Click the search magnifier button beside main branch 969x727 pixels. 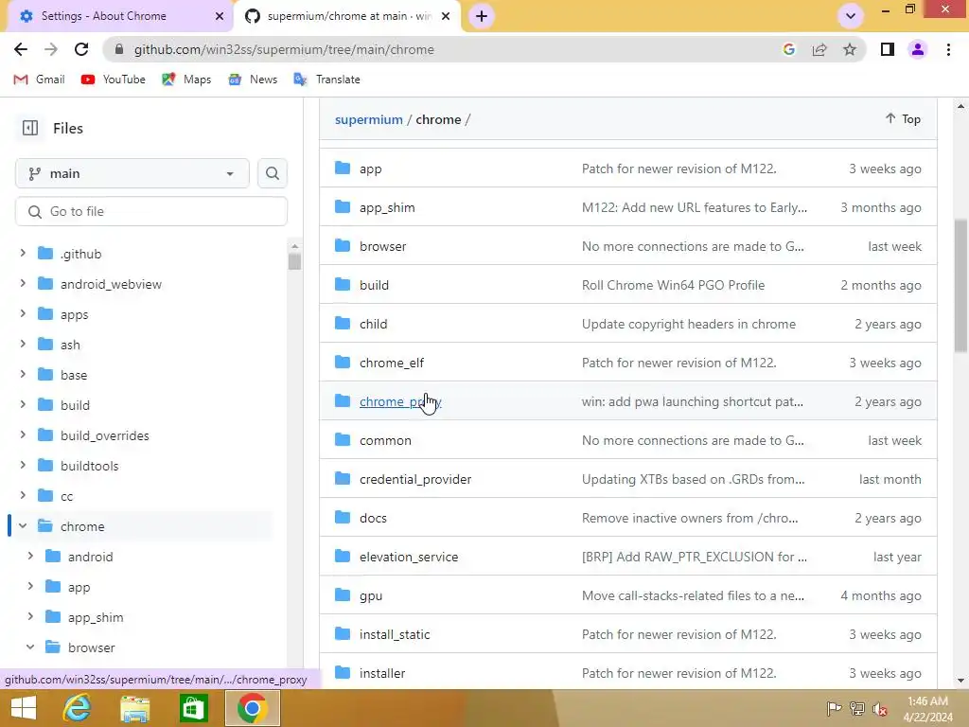tap(272, 174)
